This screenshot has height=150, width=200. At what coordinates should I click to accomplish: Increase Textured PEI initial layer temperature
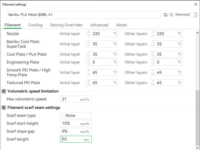[89, 81]
